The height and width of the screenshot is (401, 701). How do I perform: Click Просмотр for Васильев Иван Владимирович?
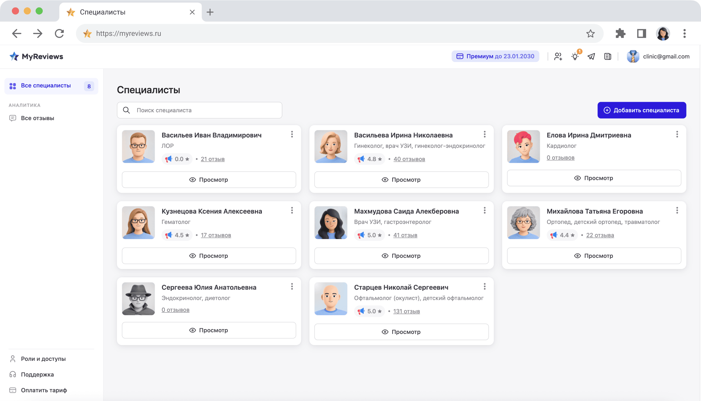[209, 179]
